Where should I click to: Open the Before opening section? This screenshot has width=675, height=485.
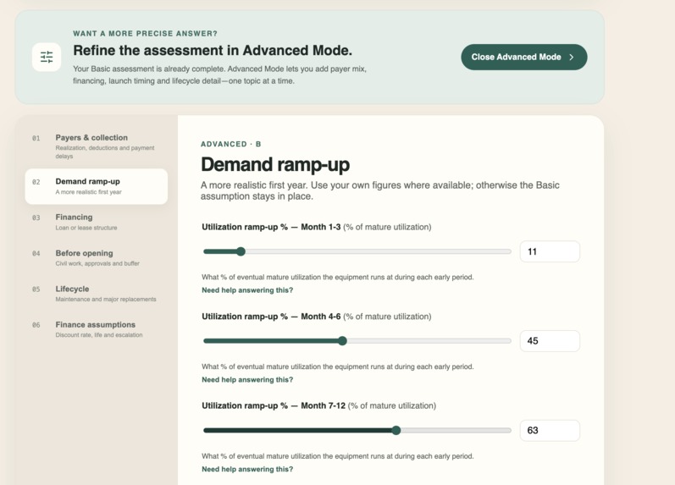point(97,258)
